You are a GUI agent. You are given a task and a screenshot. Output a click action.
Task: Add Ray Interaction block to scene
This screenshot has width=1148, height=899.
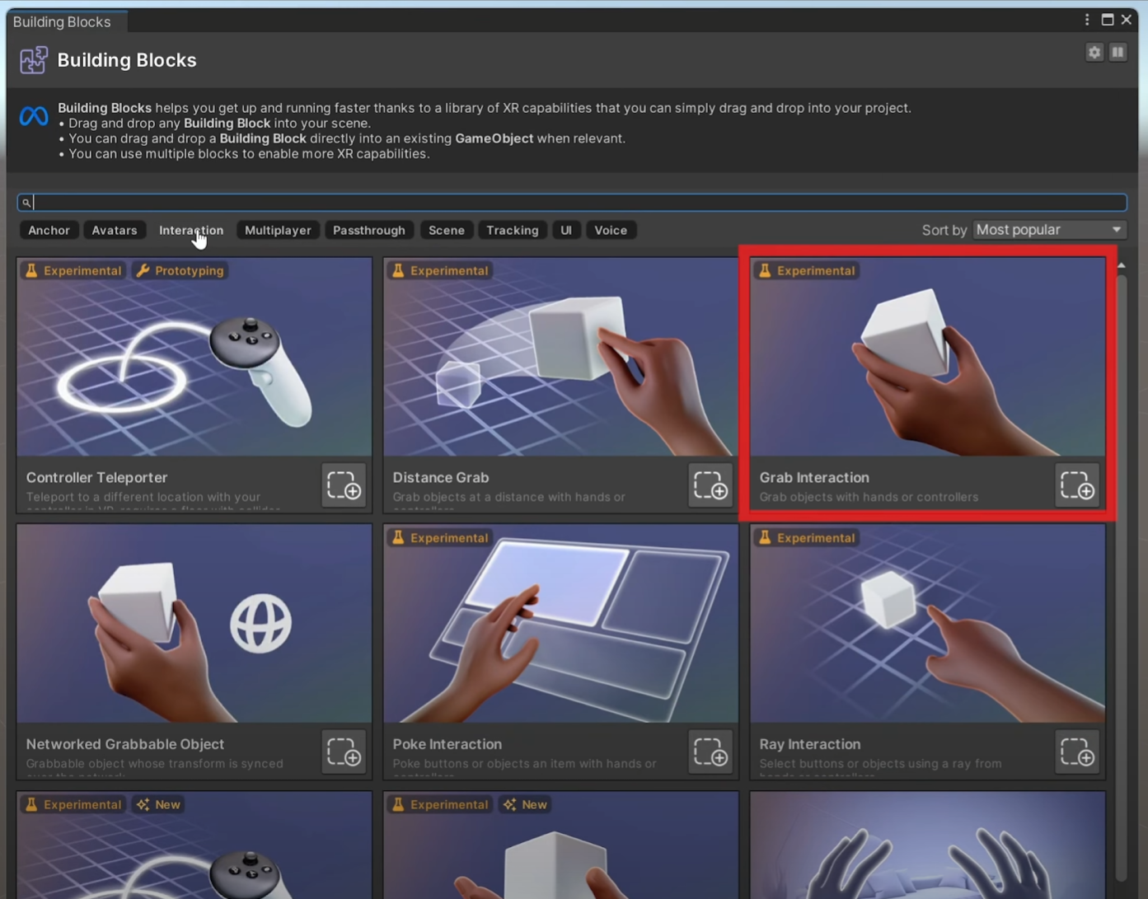pyautogui.click(x=1077, y=752)
